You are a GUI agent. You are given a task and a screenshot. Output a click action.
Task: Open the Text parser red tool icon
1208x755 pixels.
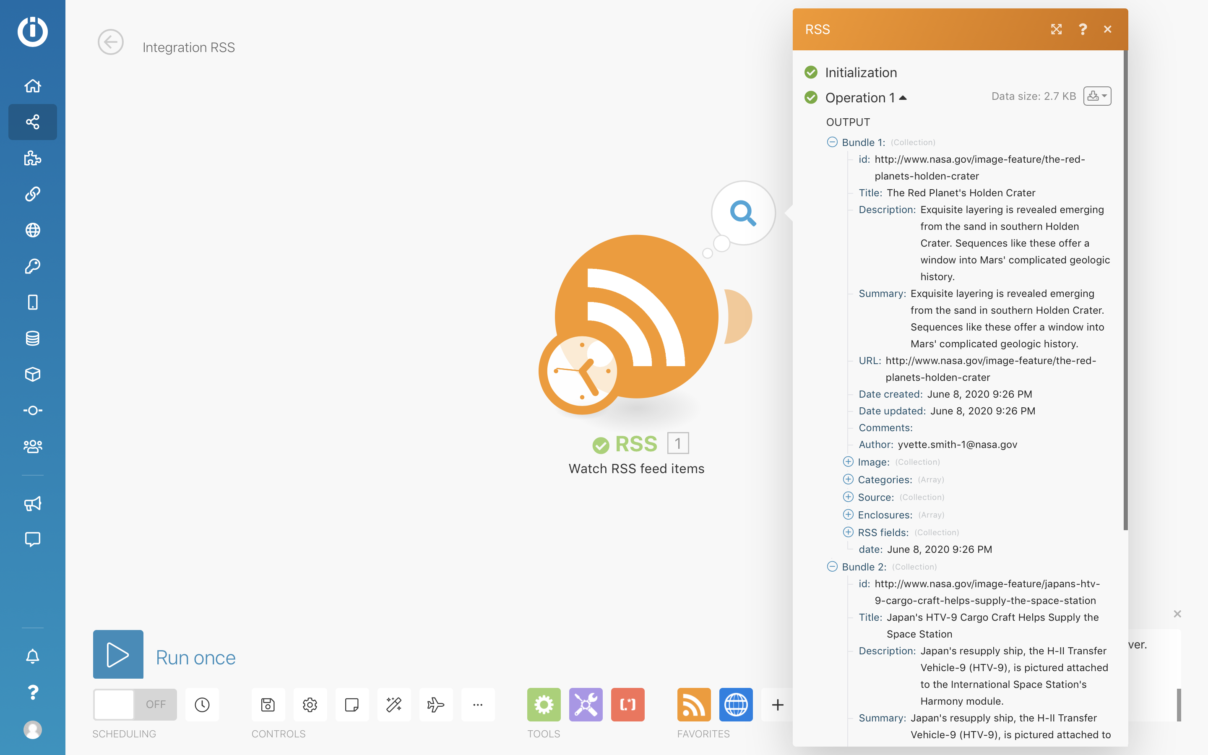(x=627, y=705)
